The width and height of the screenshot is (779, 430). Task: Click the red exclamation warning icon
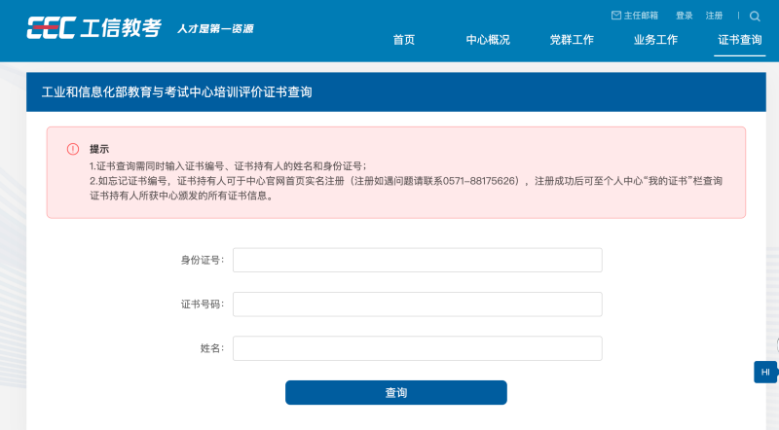tap(73, 149)
